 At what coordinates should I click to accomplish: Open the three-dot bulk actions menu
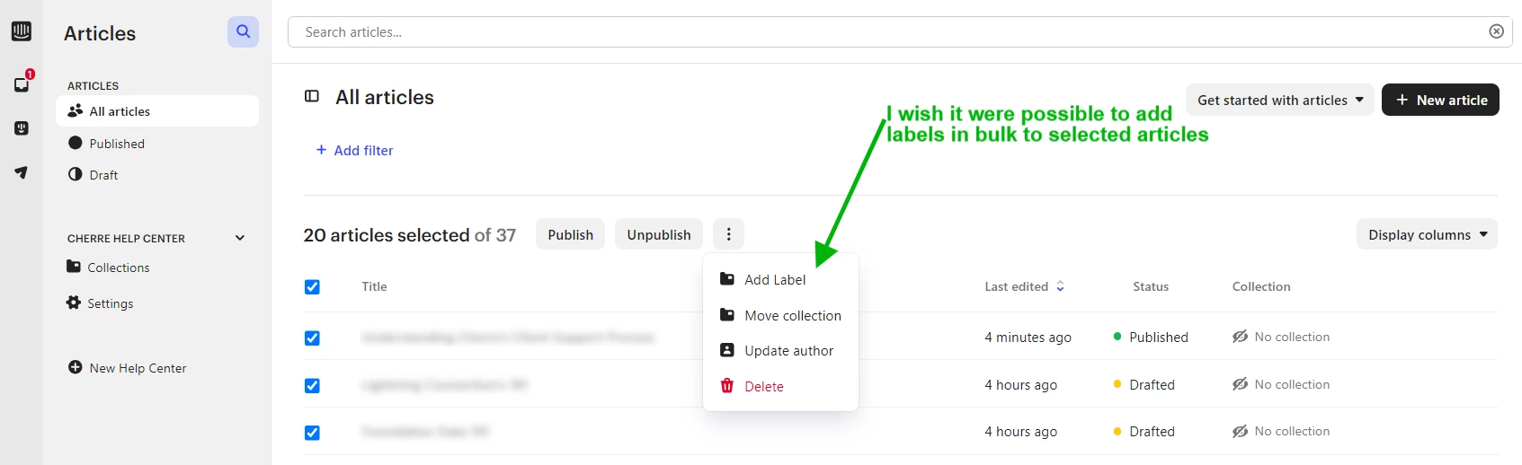pyautogui.click(x=728, y=234)
